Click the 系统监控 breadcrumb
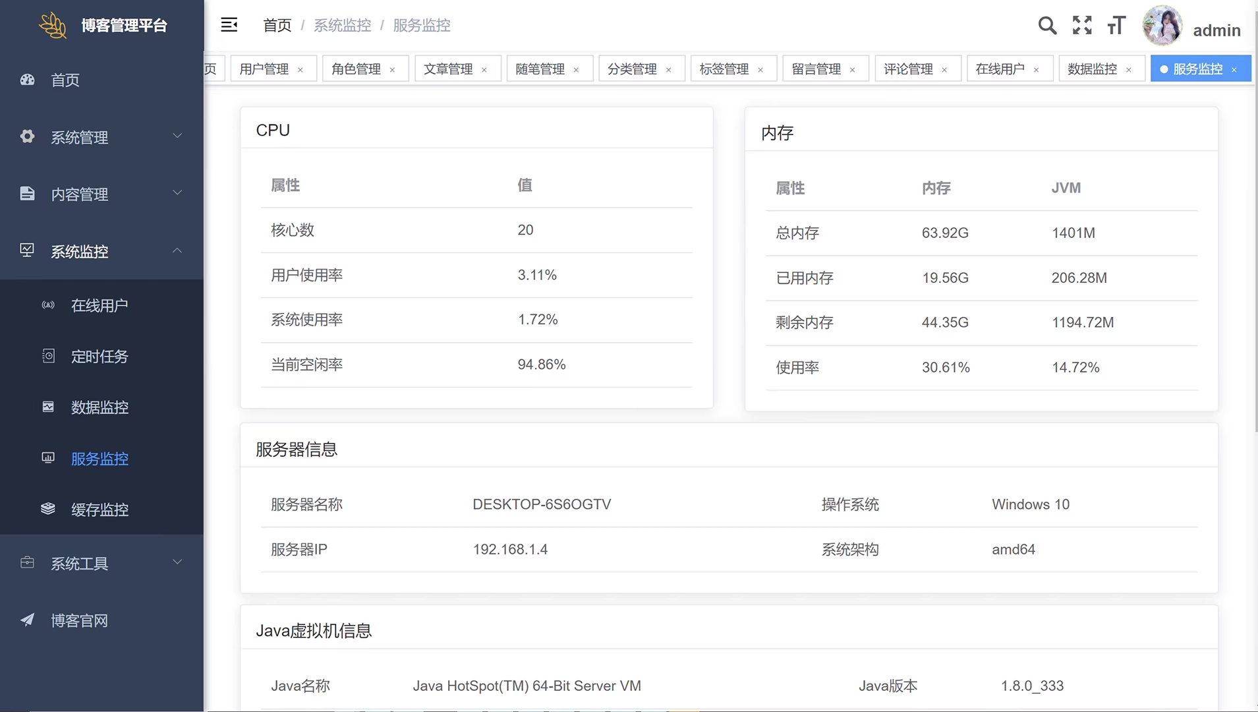Image resolution: width=1258 pixels, height=712 pixels. 342,25
